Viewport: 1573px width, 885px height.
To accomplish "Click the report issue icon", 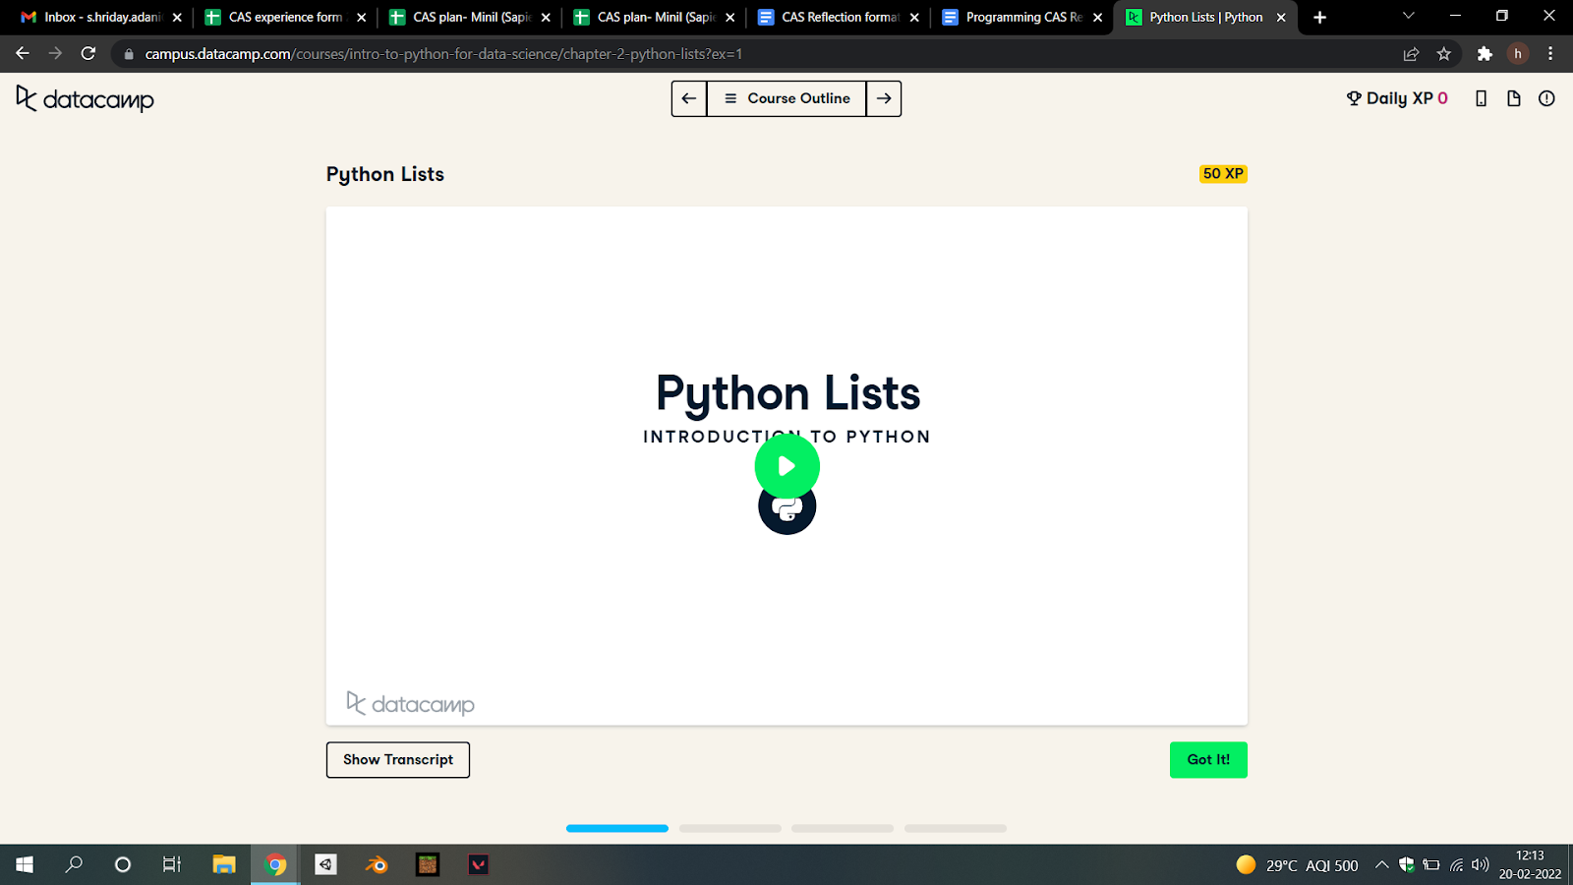I will coord(1546,98).
